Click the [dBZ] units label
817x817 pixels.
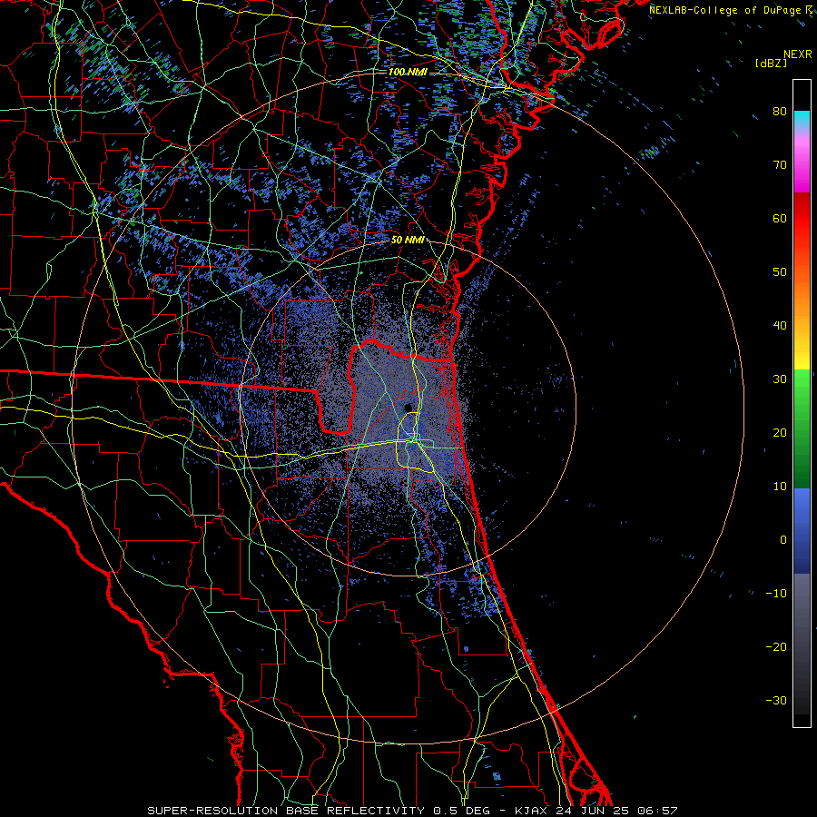tap(771, 63)
